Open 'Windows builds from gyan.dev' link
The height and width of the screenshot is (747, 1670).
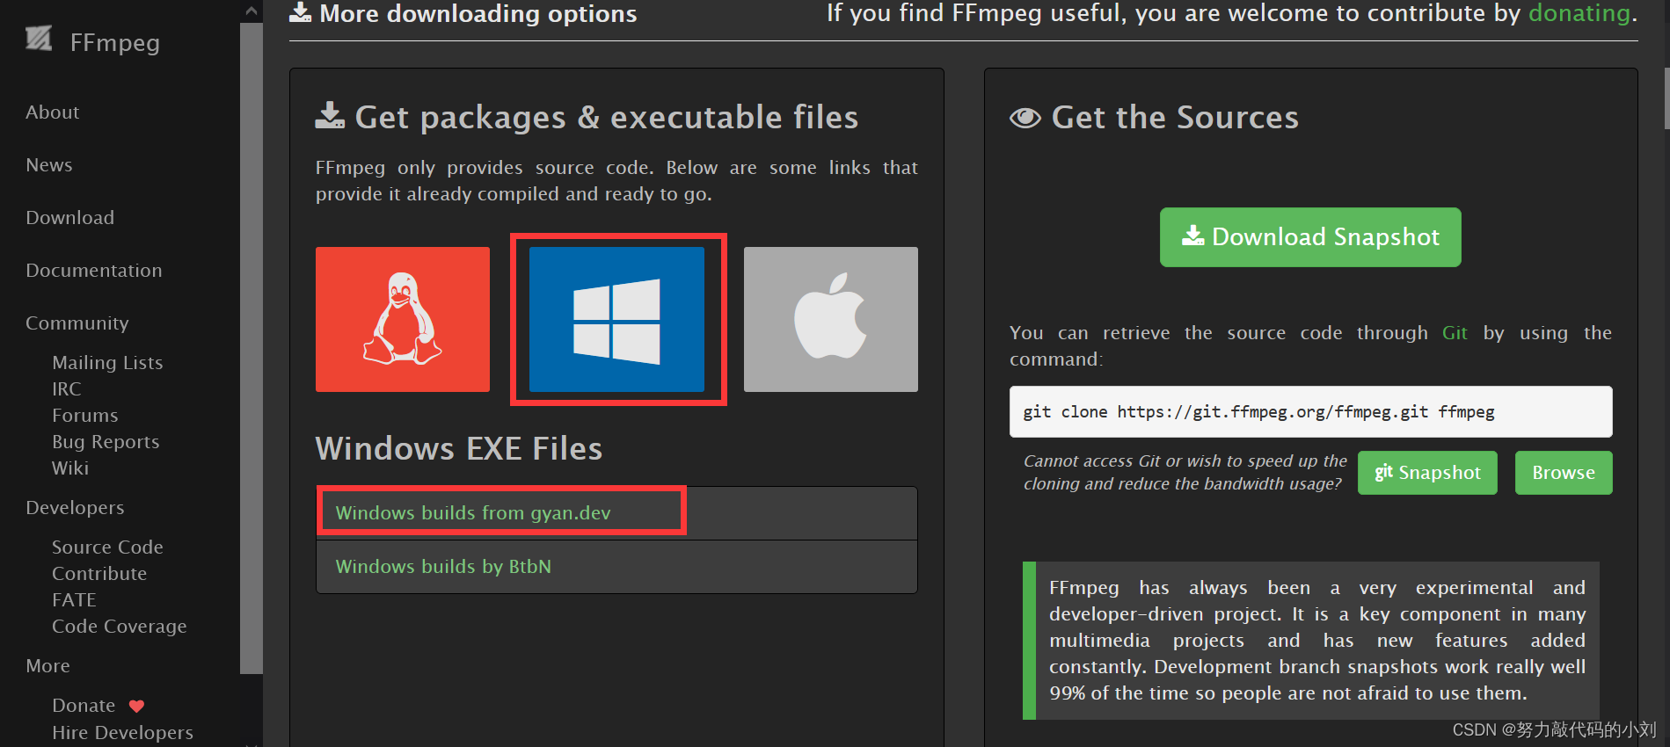click(473, 513)
